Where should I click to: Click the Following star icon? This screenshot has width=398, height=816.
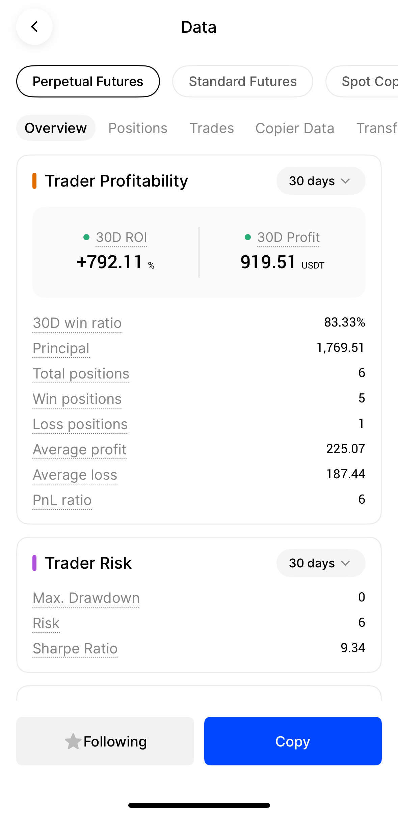[x=73, y=741]
